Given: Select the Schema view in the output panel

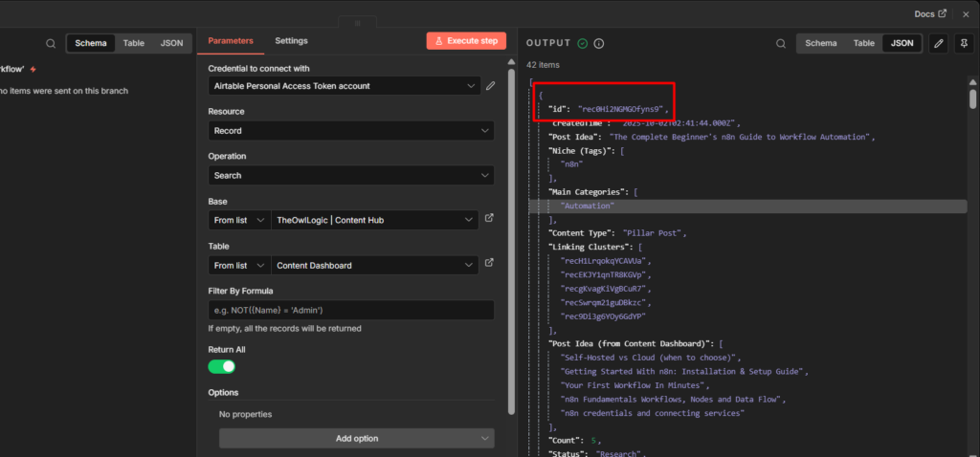Looking at the screenshot, I should click(820, 43).
